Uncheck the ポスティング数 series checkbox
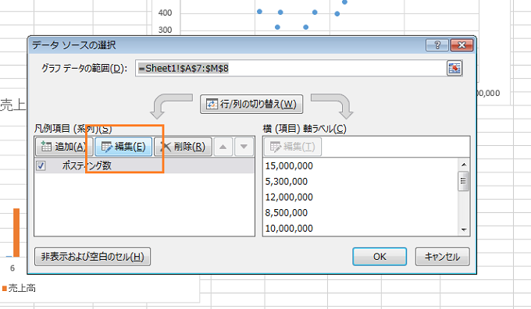Viewport: 531px width, 309px height. (x=41, y=166)
